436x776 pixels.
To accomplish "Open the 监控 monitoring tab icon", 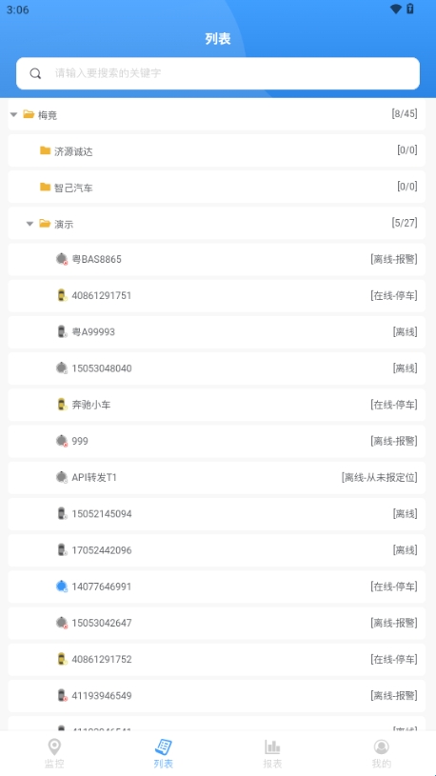I will tap(54, 746).
